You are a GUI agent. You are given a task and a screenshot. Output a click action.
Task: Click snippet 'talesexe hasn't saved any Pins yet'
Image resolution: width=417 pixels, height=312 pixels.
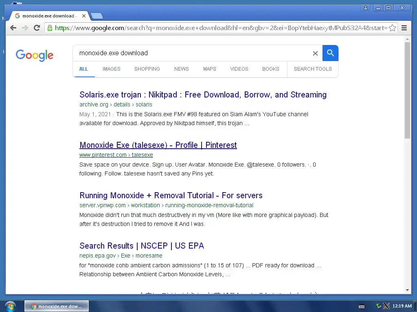pos(169,174)
